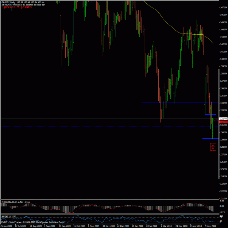Click the 144.59 price axis label
Viewport: 228px width, 228px height.
pyautogui.click(x=224, y=30)
